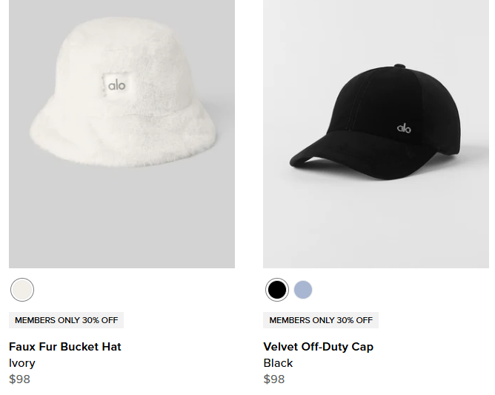Image resolution: width=495 pixels, height=395 pixels.
Task: Click the top button on the black cap
Action: tap(399, 66)
